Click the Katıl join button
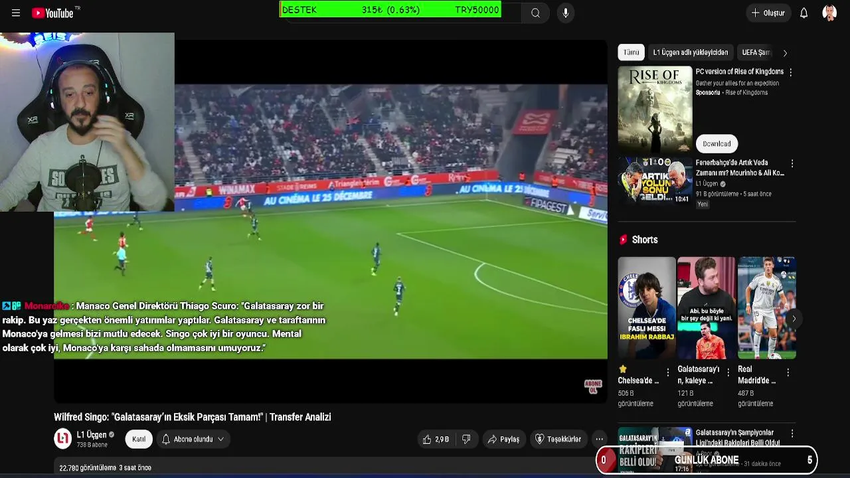Image resolution: width=850 pixels, height=478 pixels. (139, 439)
